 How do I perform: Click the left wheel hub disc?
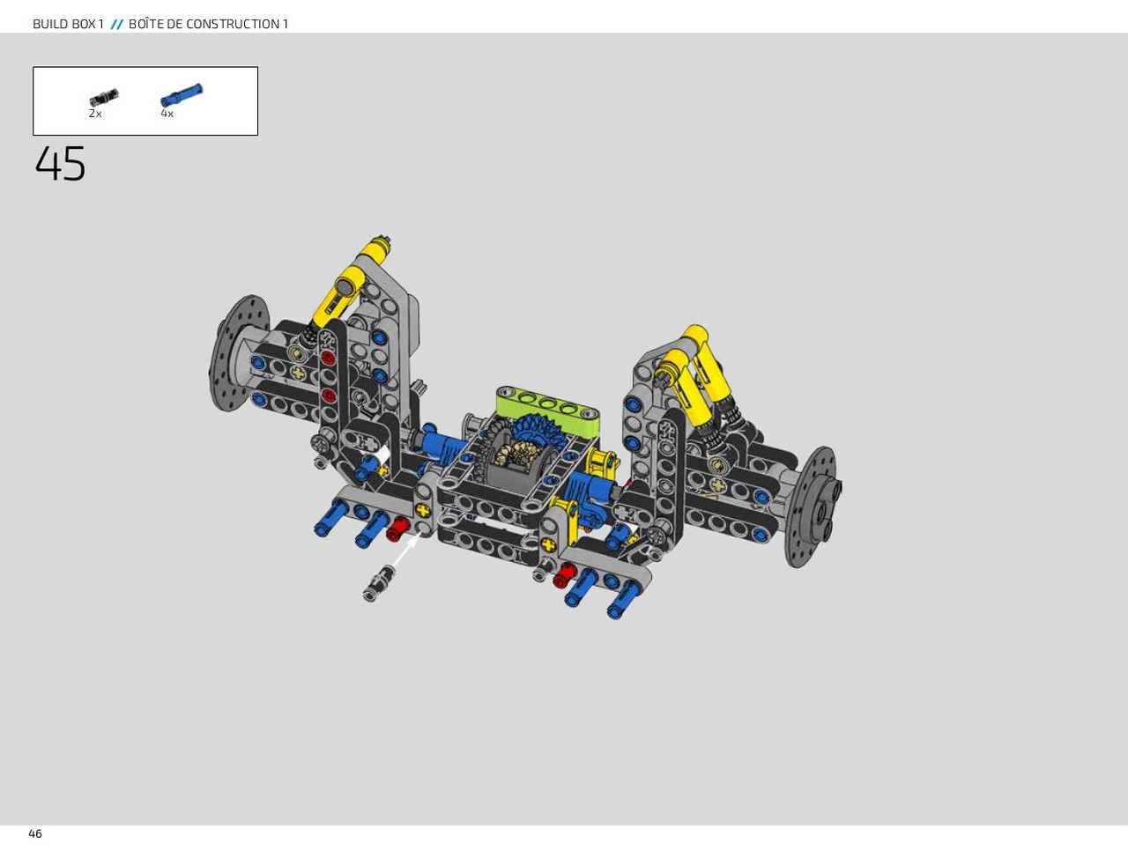238,352
